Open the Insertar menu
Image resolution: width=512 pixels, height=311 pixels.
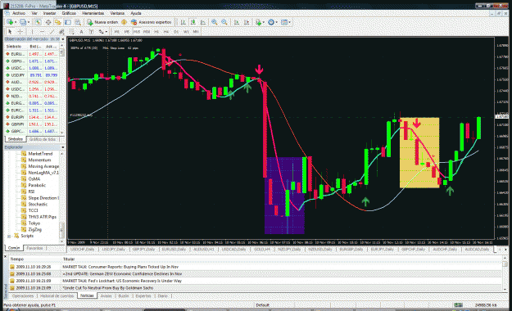tap(50, 13)
